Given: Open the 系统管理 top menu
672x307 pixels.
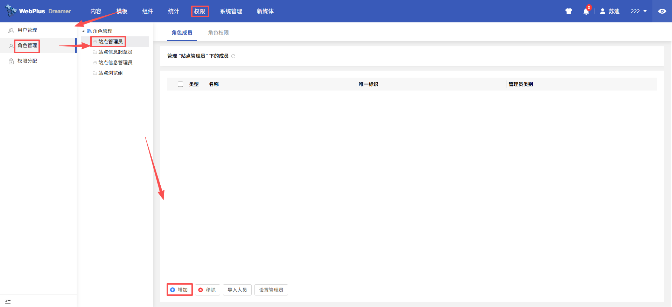Looking at the screenshot, I should tap(231, 11).
